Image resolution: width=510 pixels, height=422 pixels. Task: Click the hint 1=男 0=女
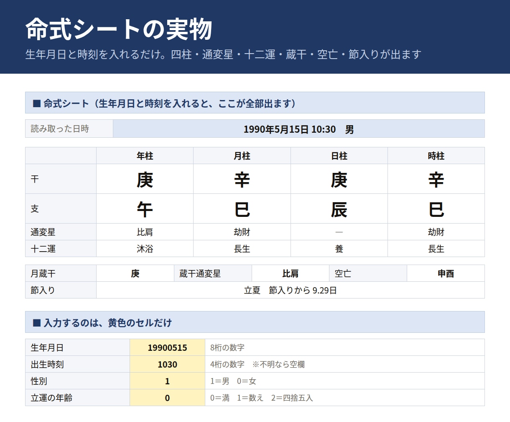(x=233, y=381)
